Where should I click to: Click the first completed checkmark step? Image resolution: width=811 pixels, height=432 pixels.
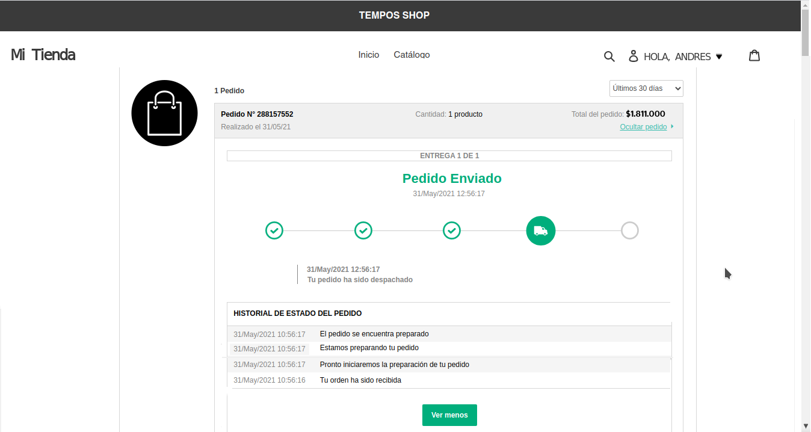coord(274,230)
